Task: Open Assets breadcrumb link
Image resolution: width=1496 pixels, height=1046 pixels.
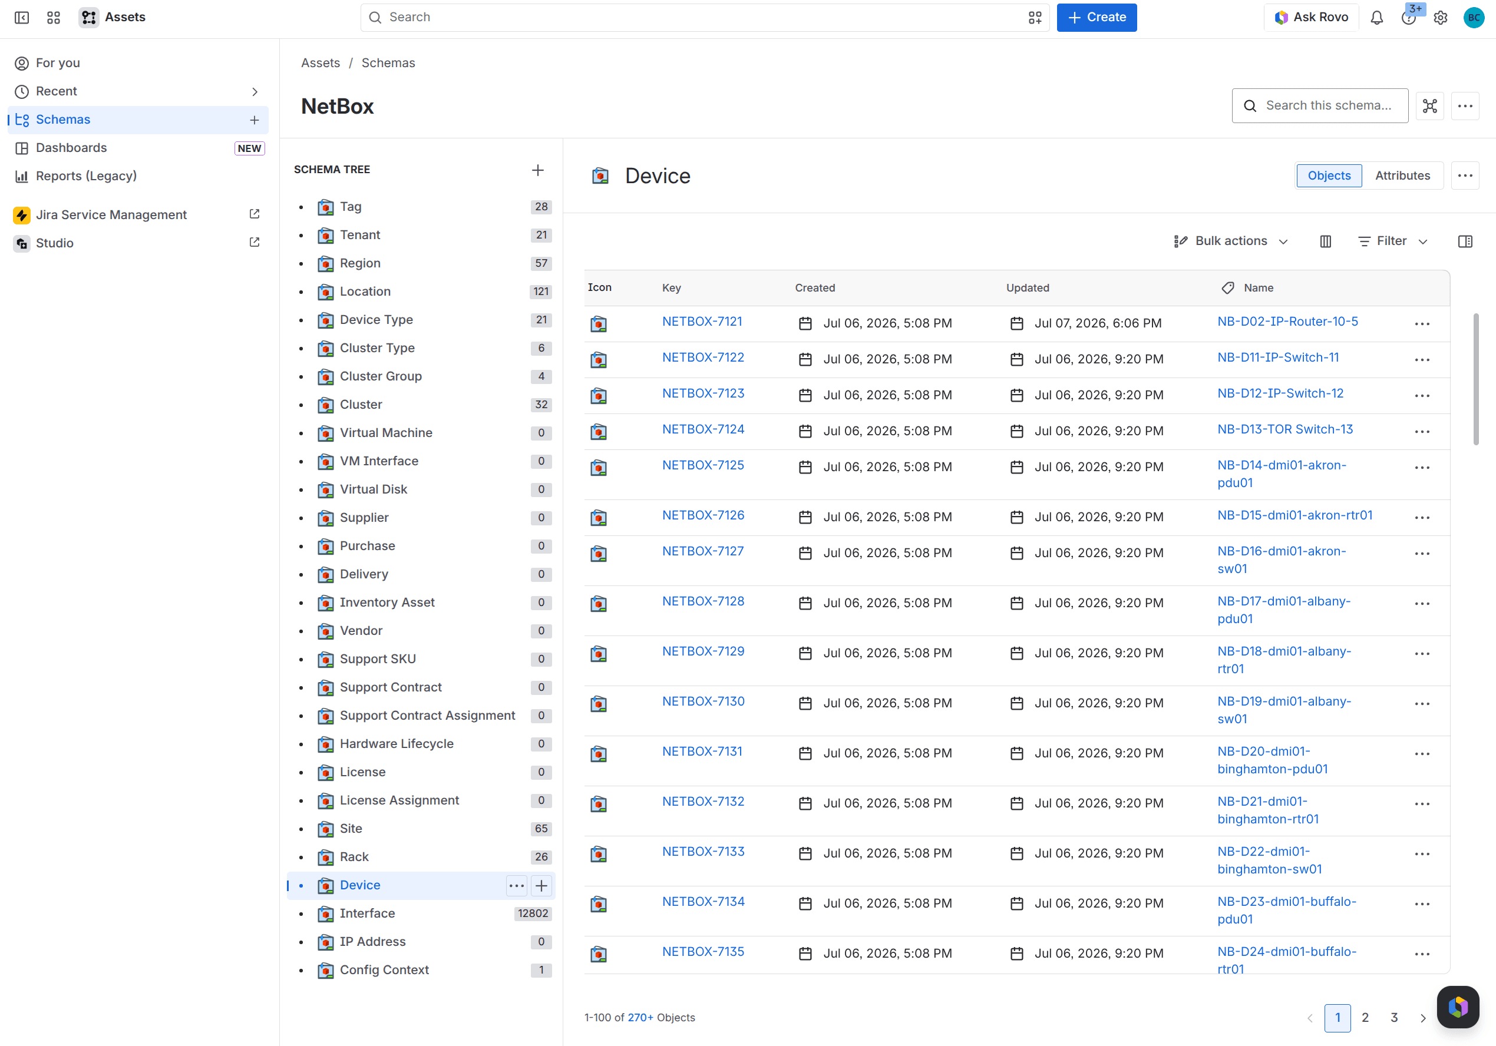Action: 320,63
